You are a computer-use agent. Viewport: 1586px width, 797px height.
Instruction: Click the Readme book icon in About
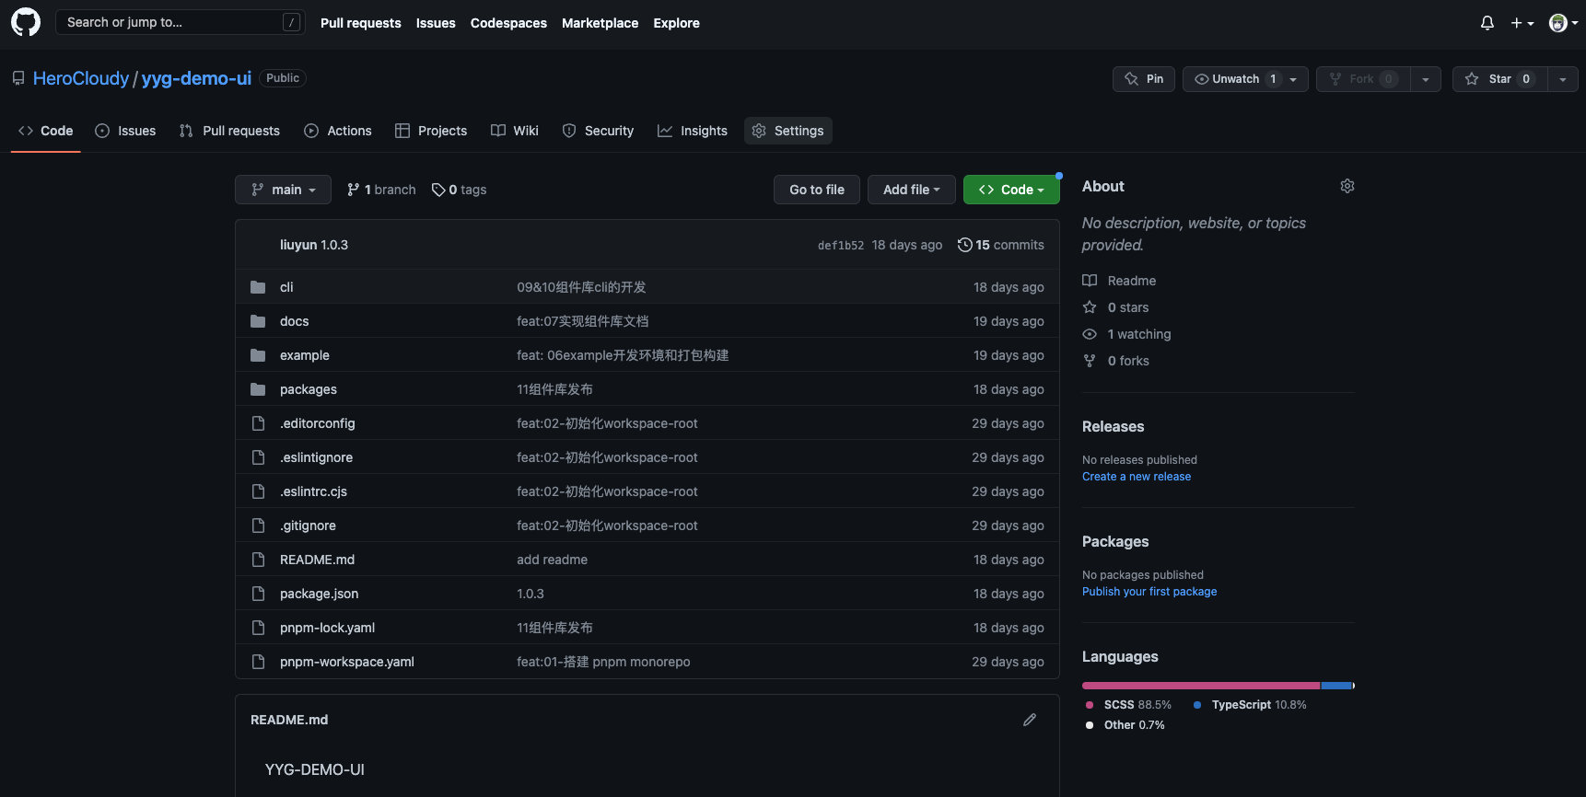point(1090,281)
